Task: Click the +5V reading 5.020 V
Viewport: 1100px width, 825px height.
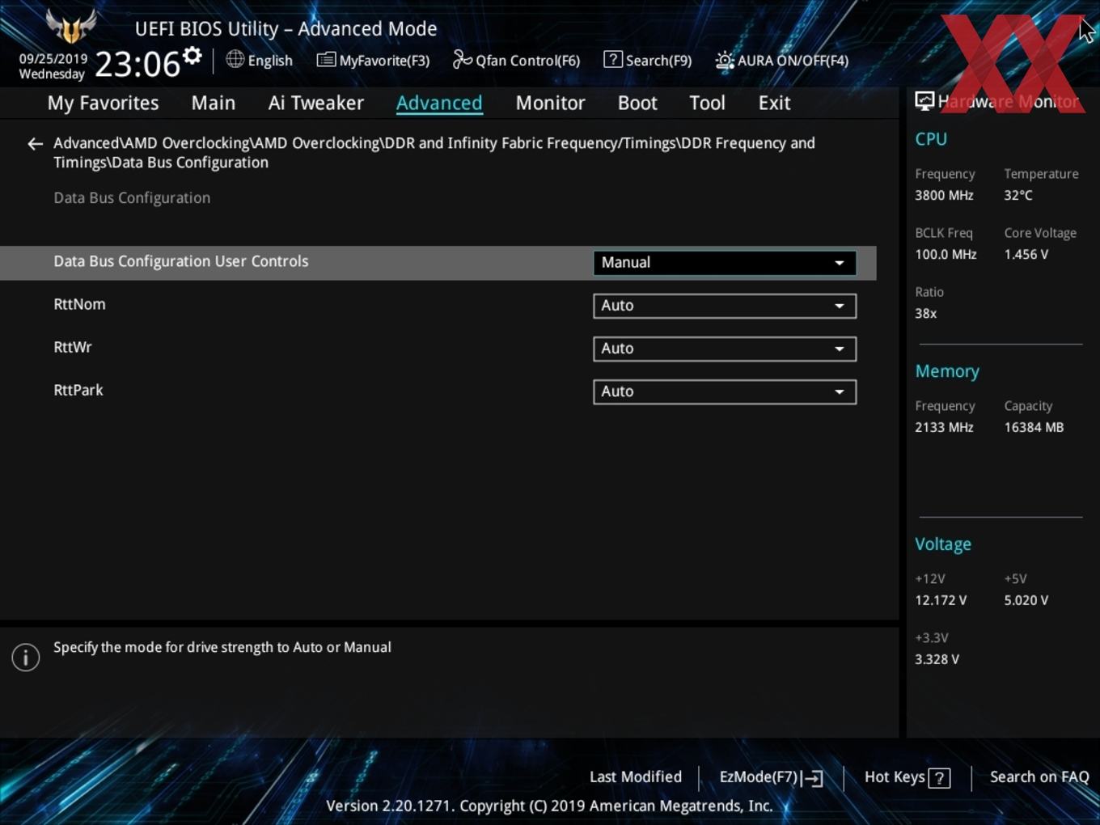Action: pyautogui.click(x=1026, y=600)
